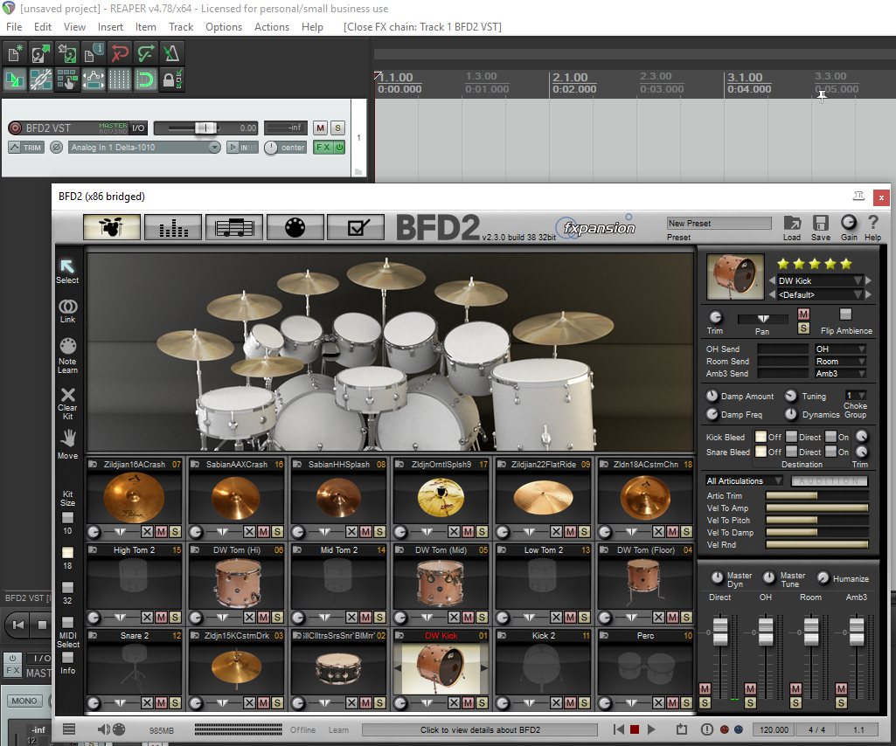Viewport: 896px width, 746px height.
Task: Open the Analog In 1 Delta-1010 input dropdown
Action: click(x=144, y=148)
